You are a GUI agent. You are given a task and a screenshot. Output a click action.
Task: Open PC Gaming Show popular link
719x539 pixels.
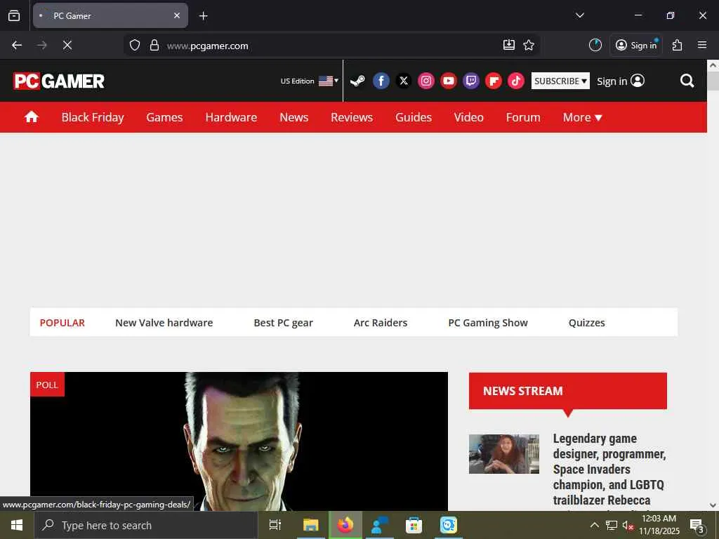(x=488, y=323)
